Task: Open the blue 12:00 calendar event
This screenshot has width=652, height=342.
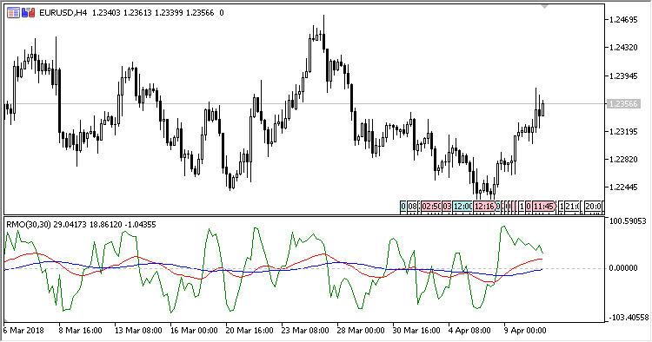Action: (462, 207)
